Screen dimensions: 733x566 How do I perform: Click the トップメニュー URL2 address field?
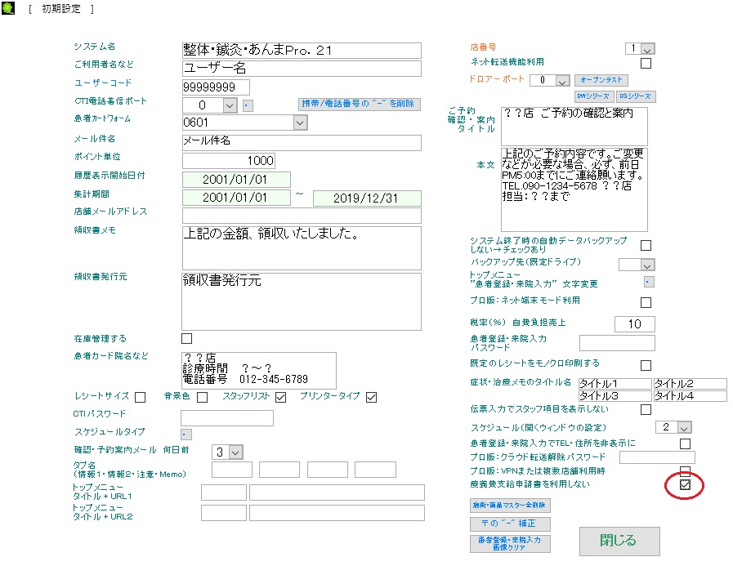click(x=337, y=513)
